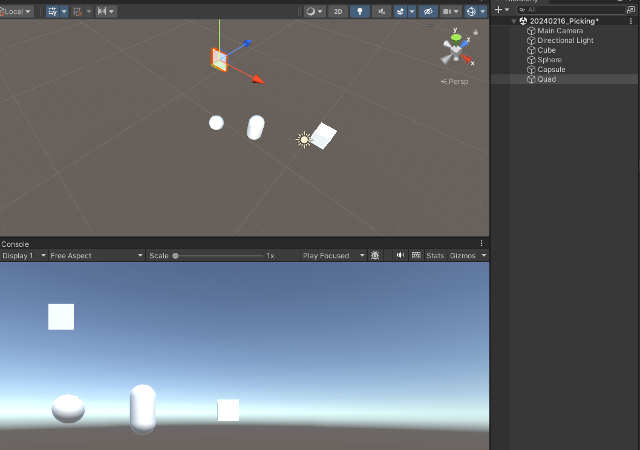Open Game view more options menu
This screenshot has height=450, width=640.
[482, 243]
